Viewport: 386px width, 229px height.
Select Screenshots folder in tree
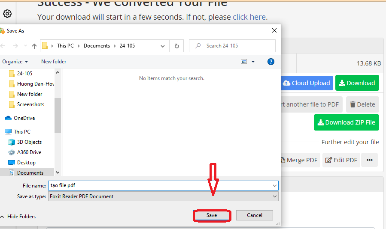[x=27, y=104]
